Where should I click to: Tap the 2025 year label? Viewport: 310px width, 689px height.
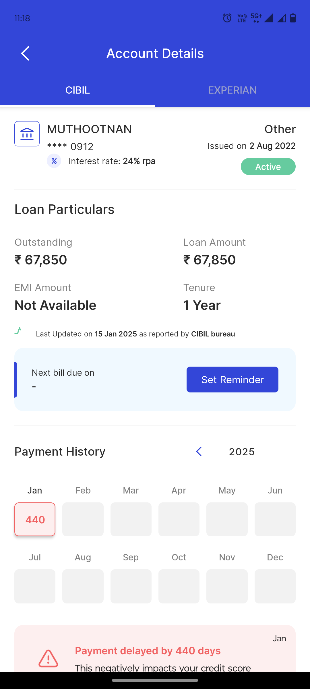[242, 452]
